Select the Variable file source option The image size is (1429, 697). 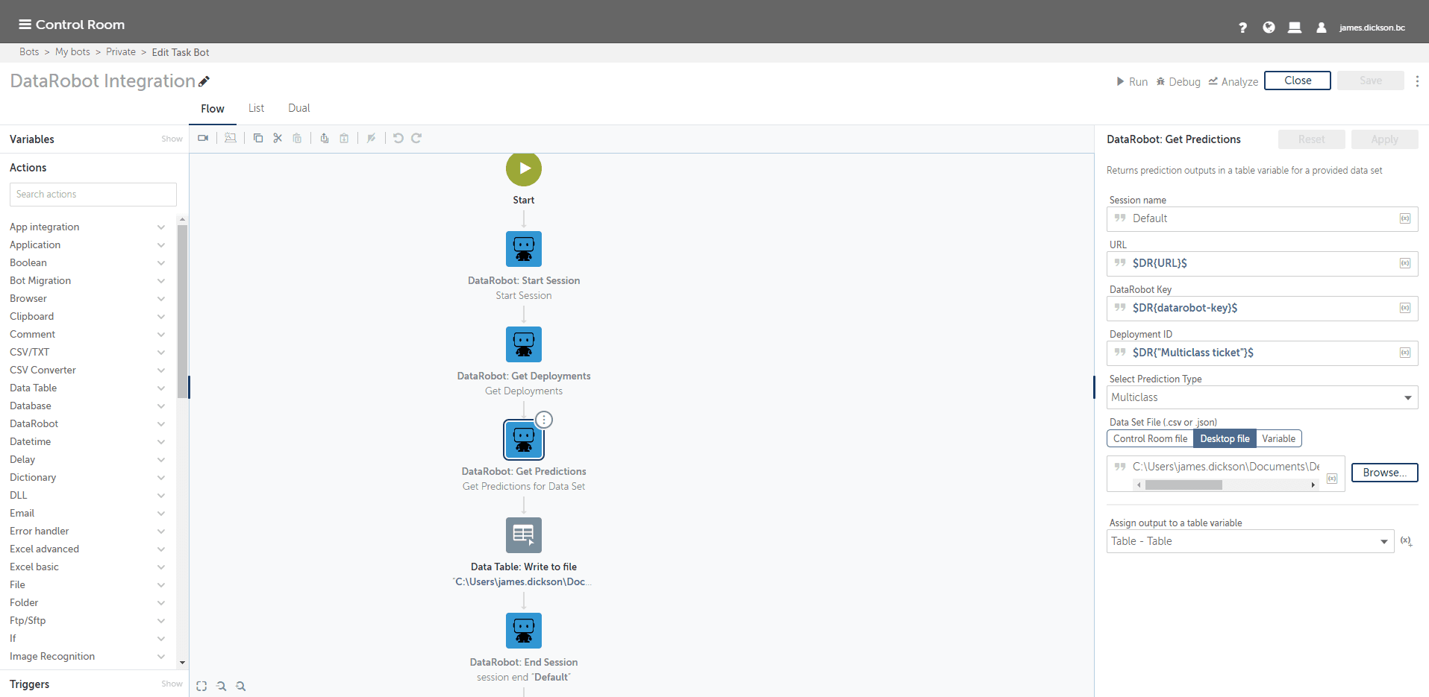1278,438
